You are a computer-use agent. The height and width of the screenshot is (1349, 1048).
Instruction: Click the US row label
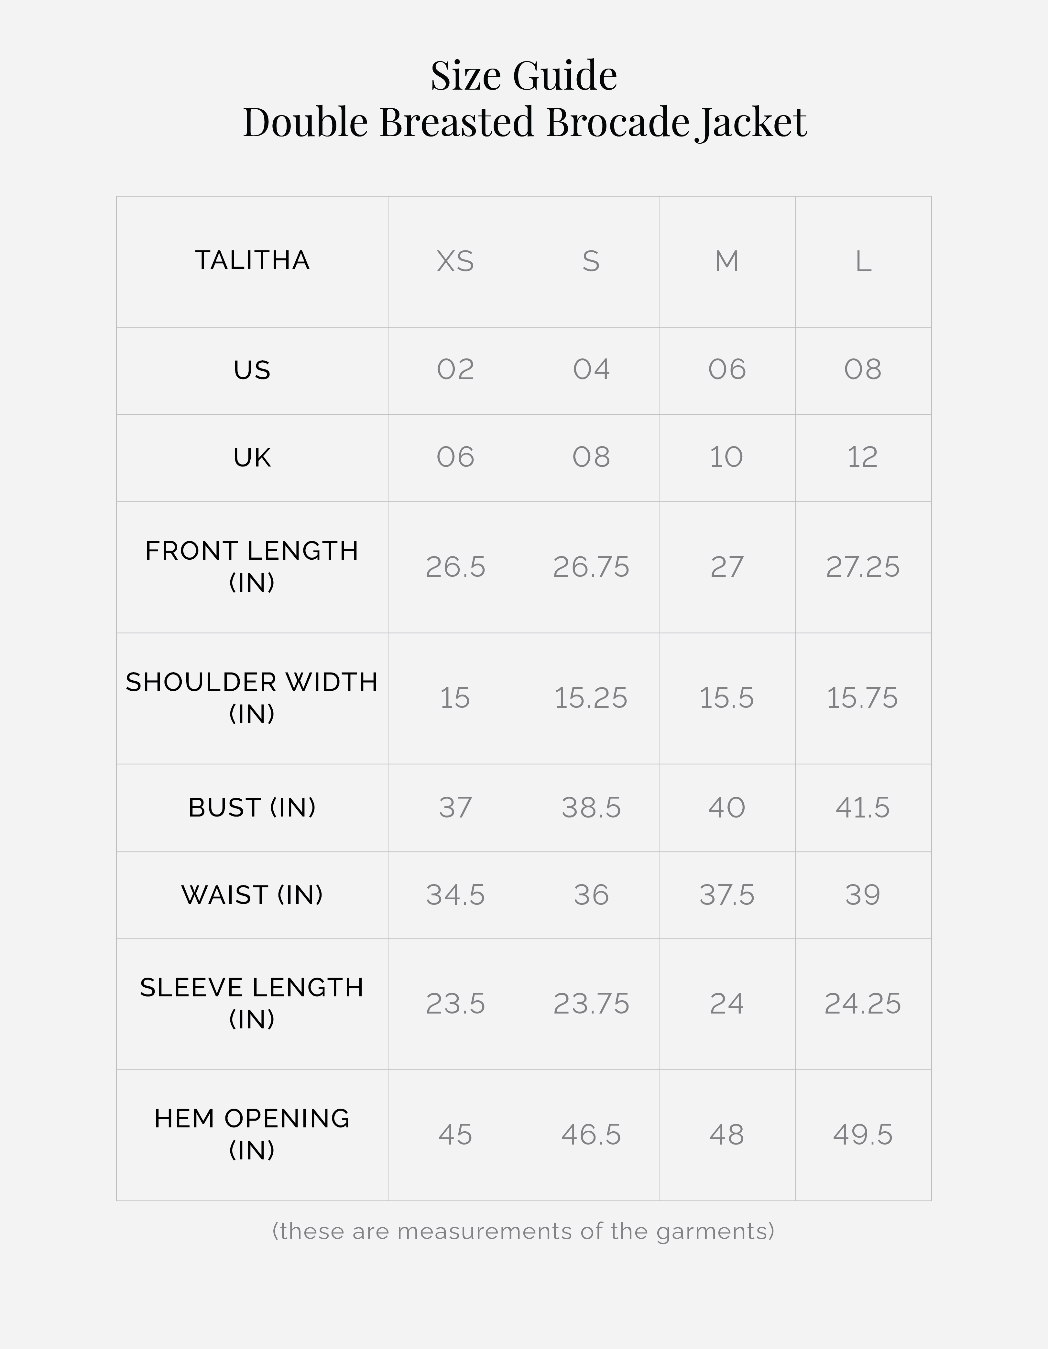pyautogui.click(x=252, y=370)
